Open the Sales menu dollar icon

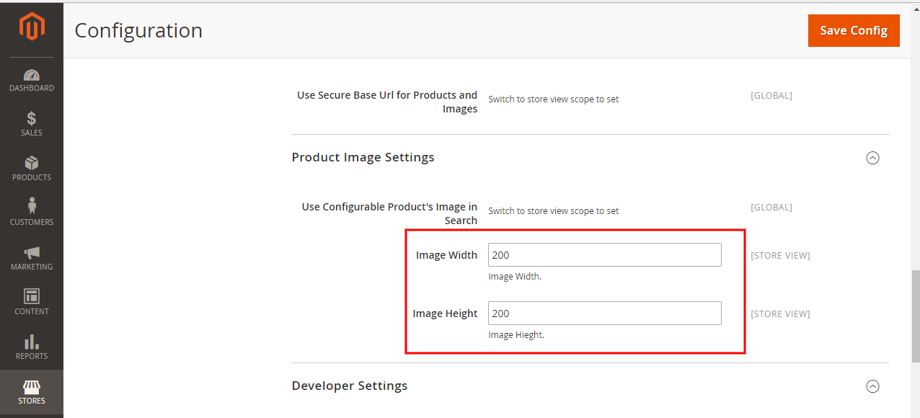[32, 119]
